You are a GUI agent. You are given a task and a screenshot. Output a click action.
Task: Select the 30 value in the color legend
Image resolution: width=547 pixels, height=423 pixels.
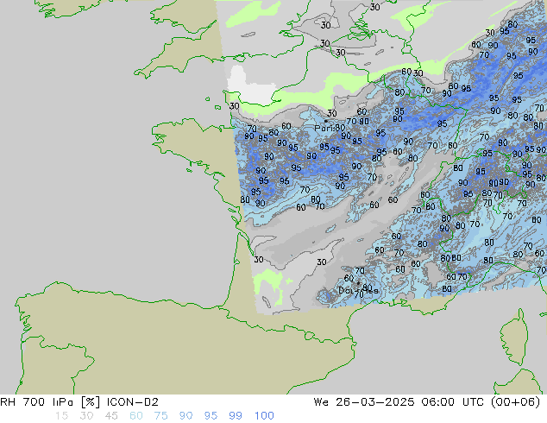click(86, 416)
